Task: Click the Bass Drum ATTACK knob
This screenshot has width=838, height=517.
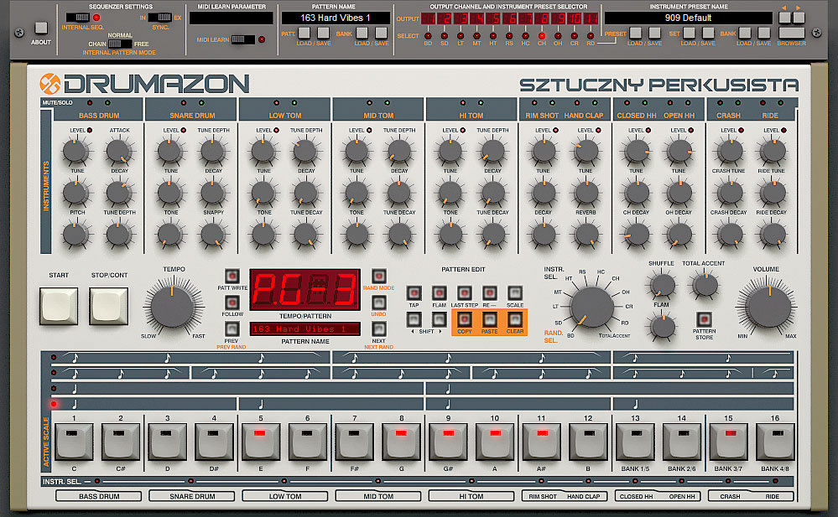Action: (119, 152)
